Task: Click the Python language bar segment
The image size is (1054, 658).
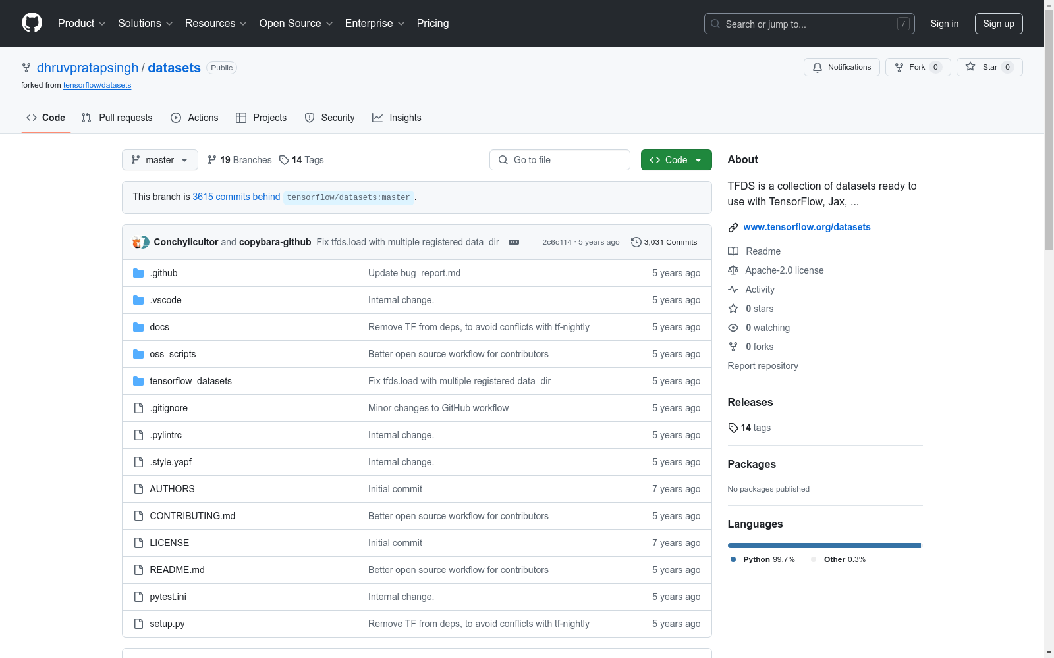Action: [824, 545]
